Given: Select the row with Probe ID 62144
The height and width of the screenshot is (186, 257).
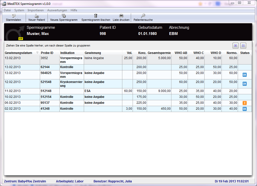Looking at the screenshot, I should (128, 67).
